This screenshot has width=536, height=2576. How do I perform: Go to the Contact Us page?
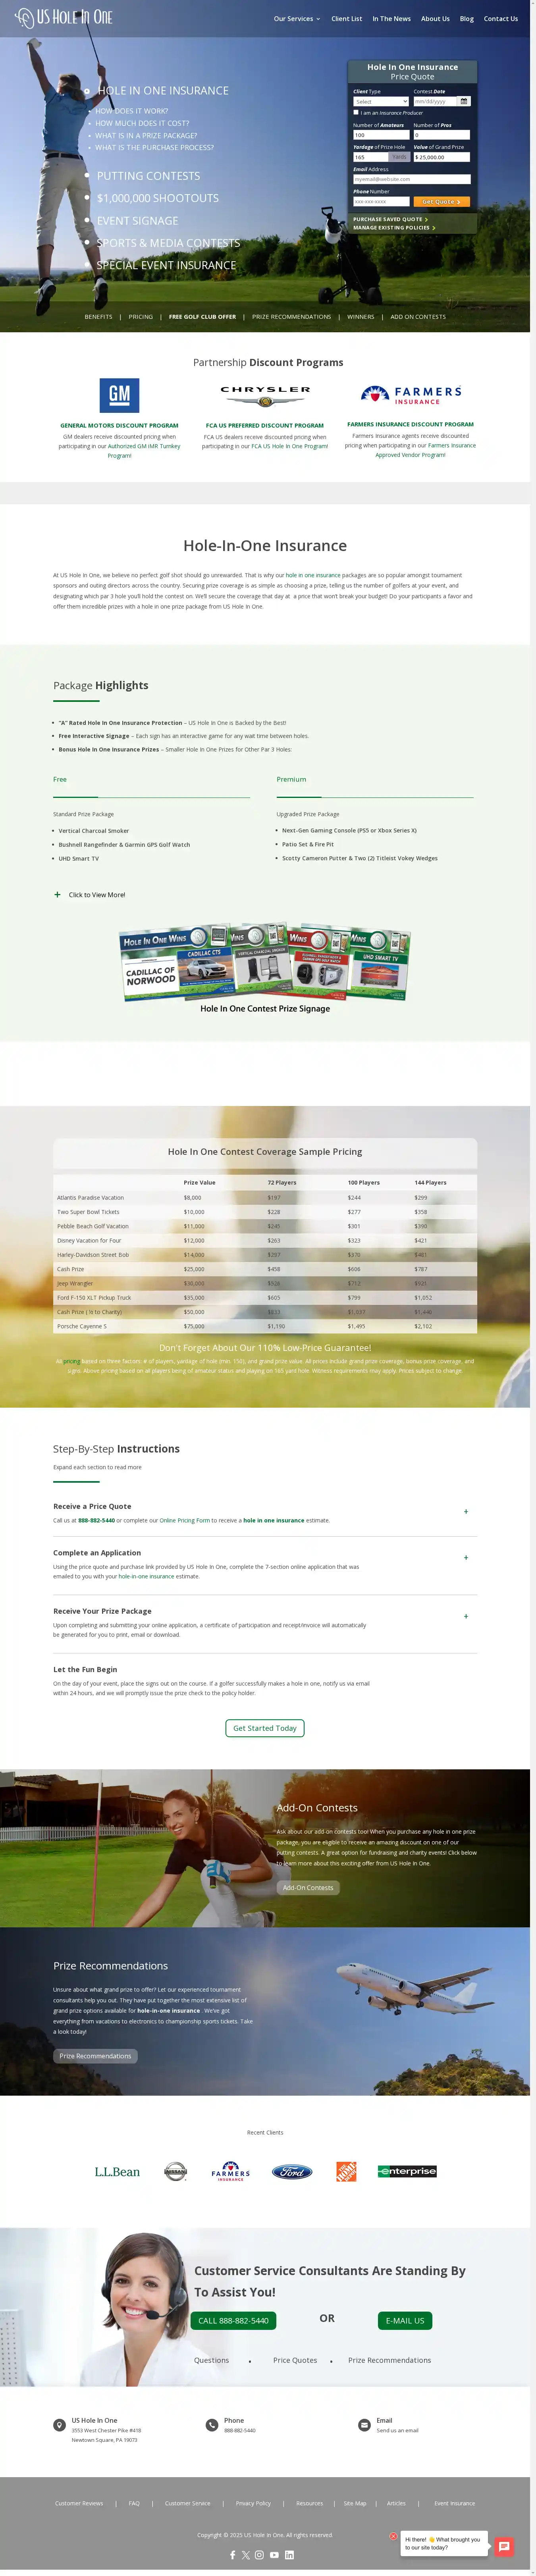coord(500,18)
